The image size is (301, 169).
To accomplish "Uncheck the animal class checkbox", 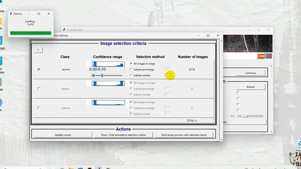I will (x=39, y=69).
